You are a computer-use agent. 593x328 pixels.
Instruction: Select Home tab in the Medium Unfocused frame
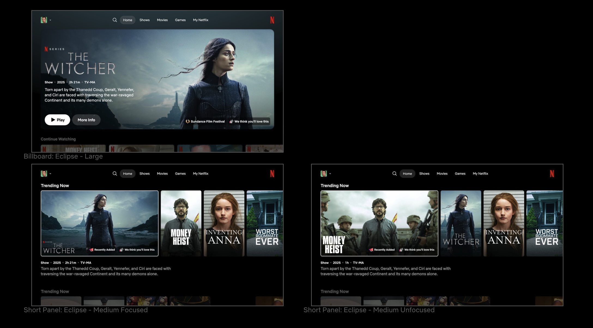407,174
